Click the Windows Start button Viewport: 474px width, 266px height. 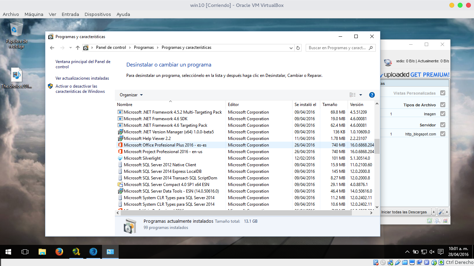tap(8, 252)
